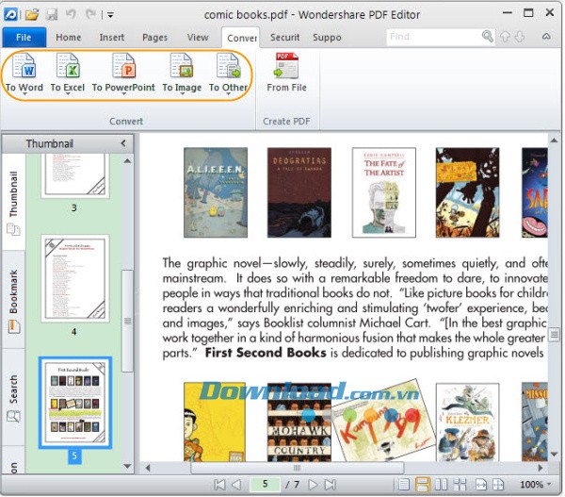Select the Thumbnail side panel tab
Image resolution: width=565 pixels, height=497 pixels.
click(x=13, y=203)
